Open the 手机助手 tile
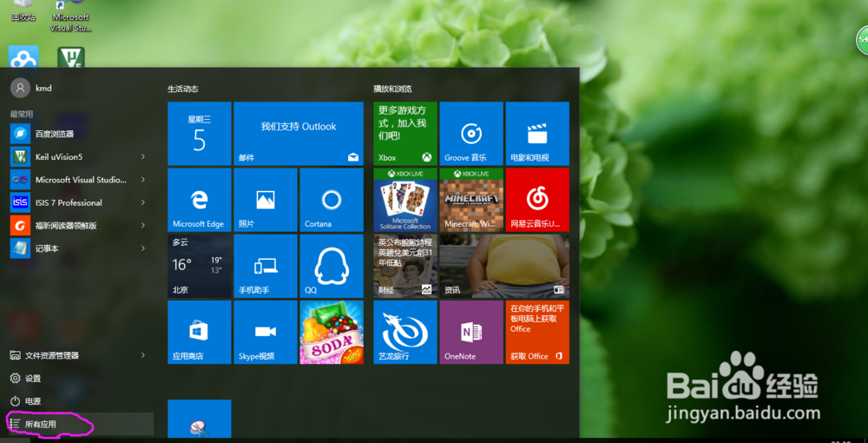The width and height of the screenshot is (868, 443). pyautogui.click(x=265, y=267)
